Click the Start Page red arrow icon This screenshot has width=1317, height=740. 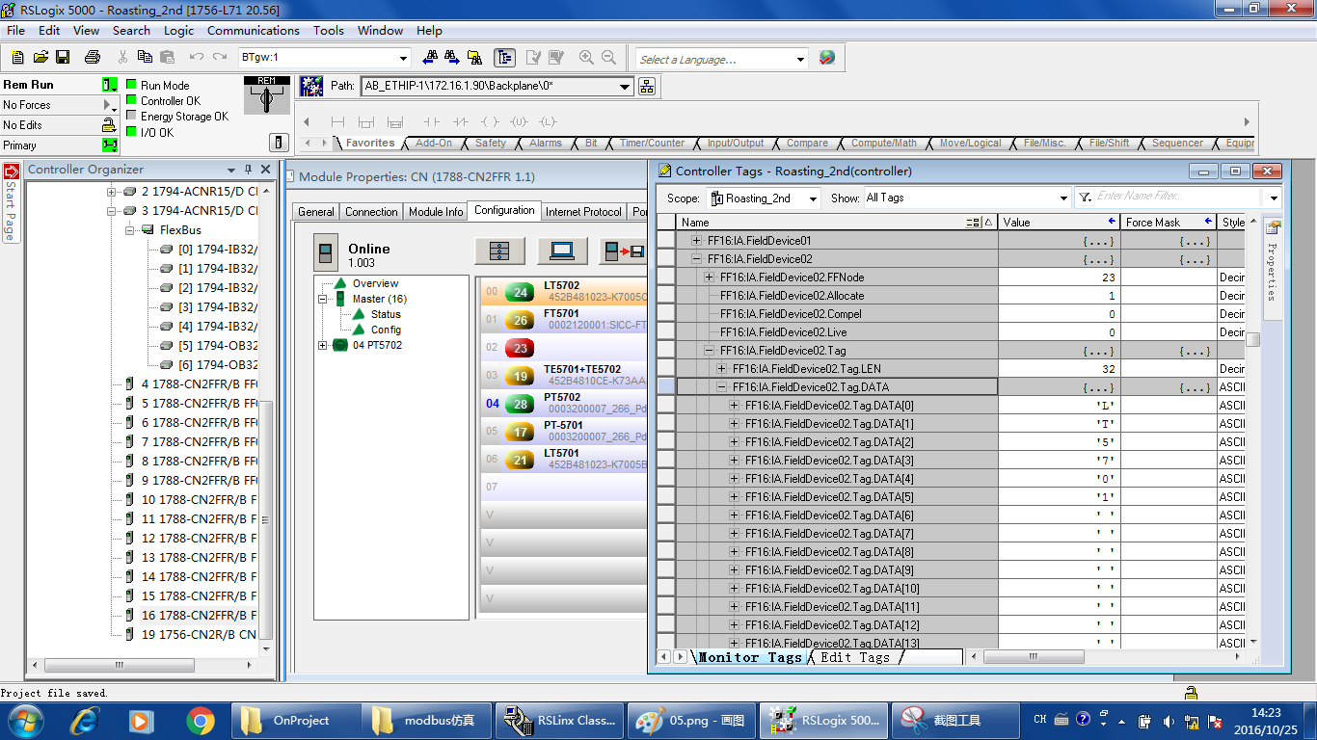pyautogui.click(x=12, y=172)
